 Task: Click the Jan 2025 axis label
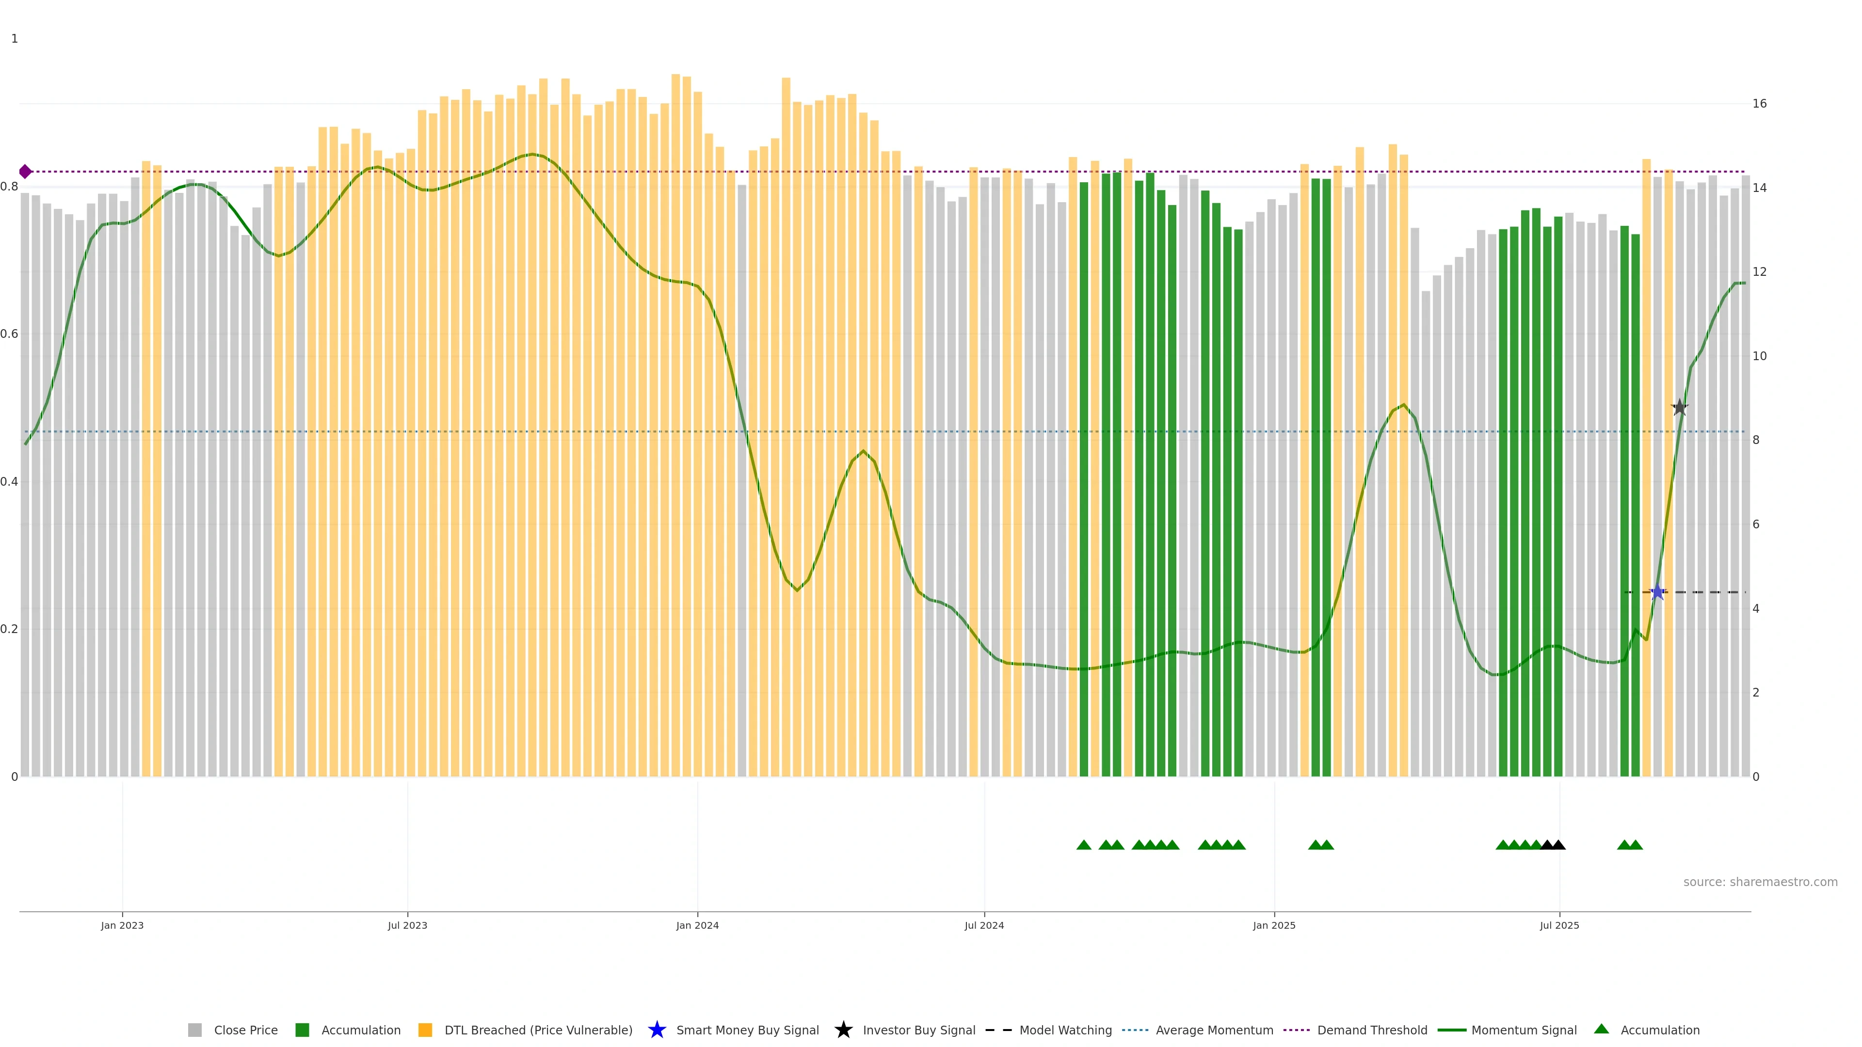click(x=1274, y=925)
